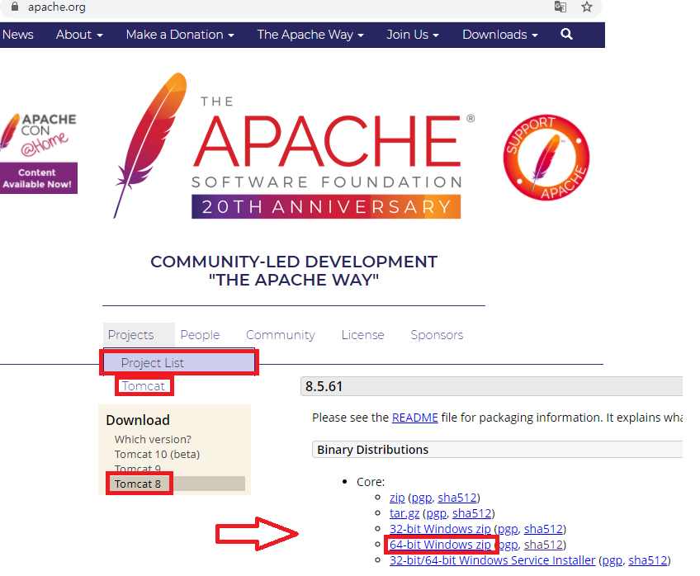Image resolution: width=700 pixels, height=576 pixels.
Task: Open the translate page icon in address bar
Action: point(560,7)
